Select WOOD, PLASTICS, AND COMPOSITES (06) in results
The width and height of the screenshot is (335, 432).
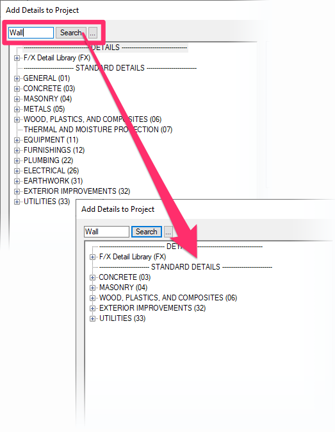168,298
